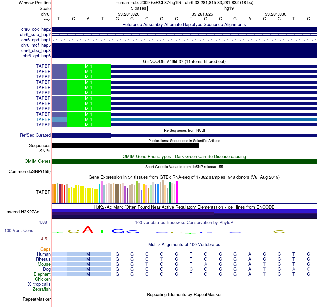
Task: Click the 33,281,830 position marker
Action: 276,14
